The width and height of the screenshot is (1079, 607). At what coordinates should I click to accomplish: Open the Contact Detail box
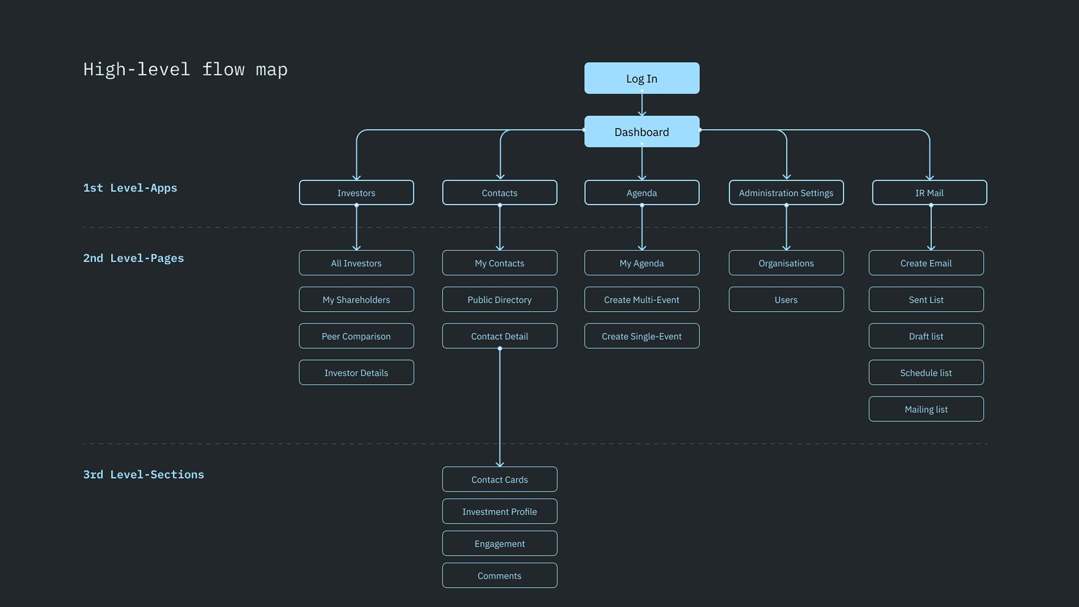[499, 336]
